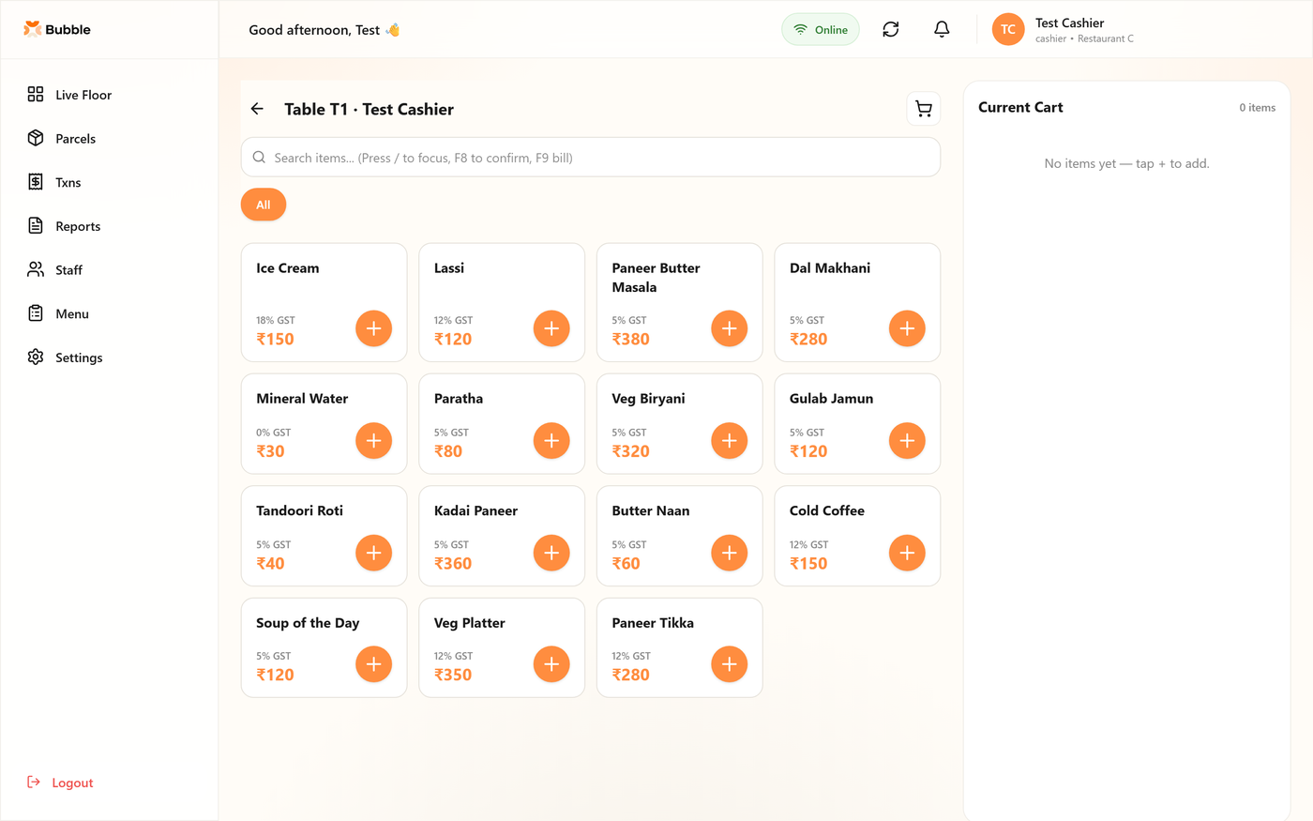Open the notifications bell
Image resolution: width=1313 pixels, height=821 pixels.
[x=942, y=30]
